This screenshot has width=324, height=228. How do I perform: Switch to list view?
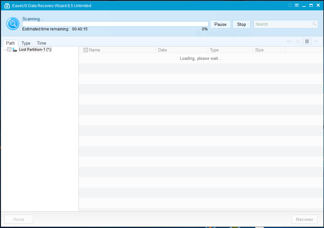[307, 42]
